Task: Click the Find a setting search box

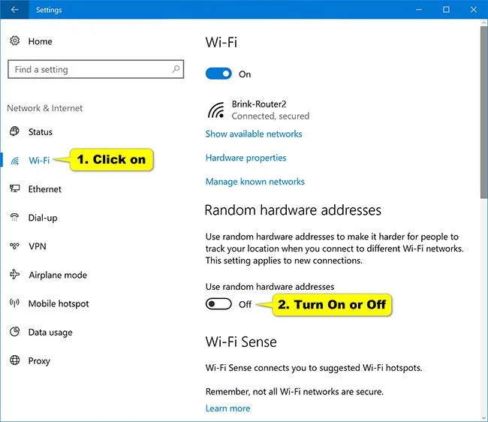Action: 95,69
